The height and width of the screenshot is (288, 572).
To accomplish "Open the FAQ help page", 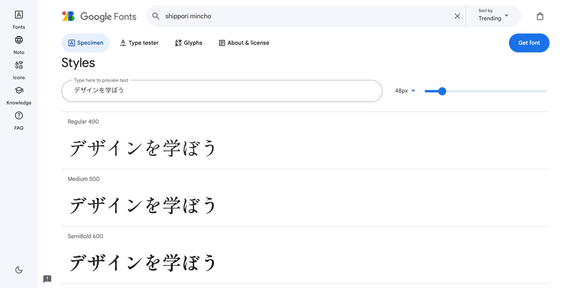I will click(19, 120).
